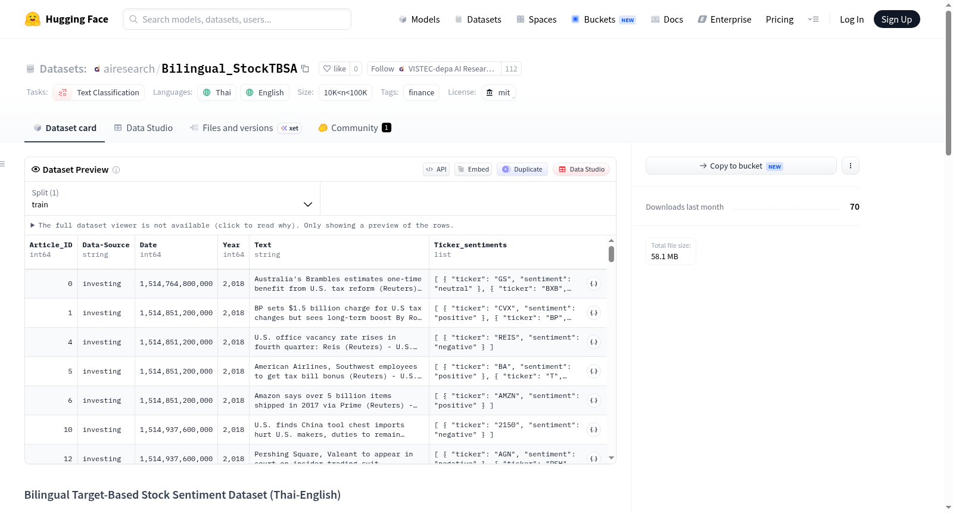Click the finance tag
The height and width of the screenshot is (513, 953).
point(421,92)
